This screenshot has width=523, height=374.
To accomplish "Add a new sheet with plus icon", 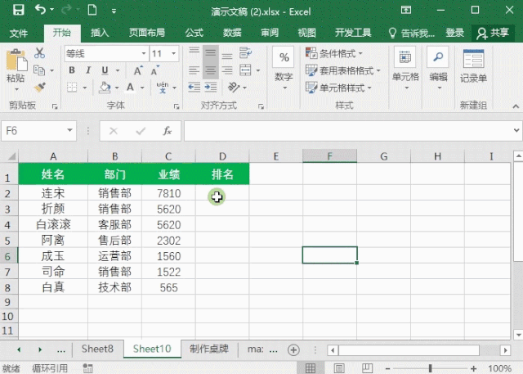I will coord(293,350).
